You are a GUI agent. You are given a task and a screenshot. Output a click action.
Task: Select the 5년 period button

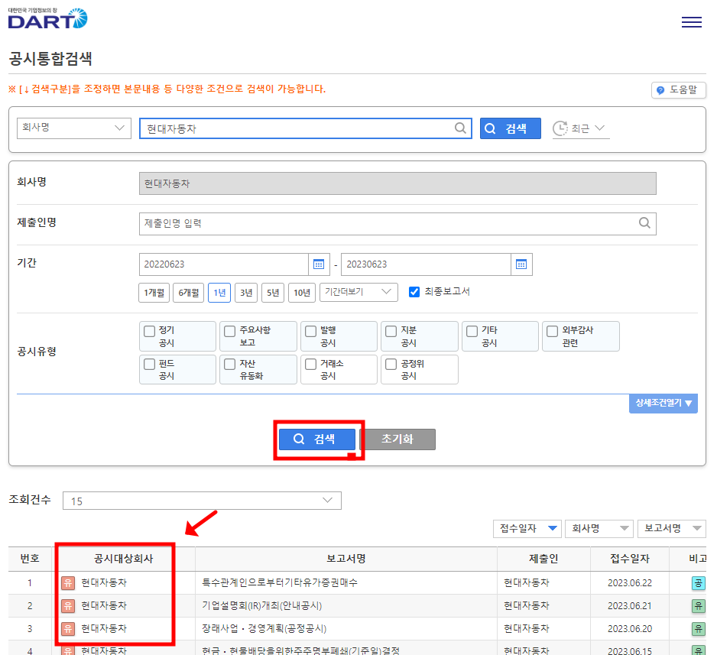pyautogui.click(x=273, y=293)
